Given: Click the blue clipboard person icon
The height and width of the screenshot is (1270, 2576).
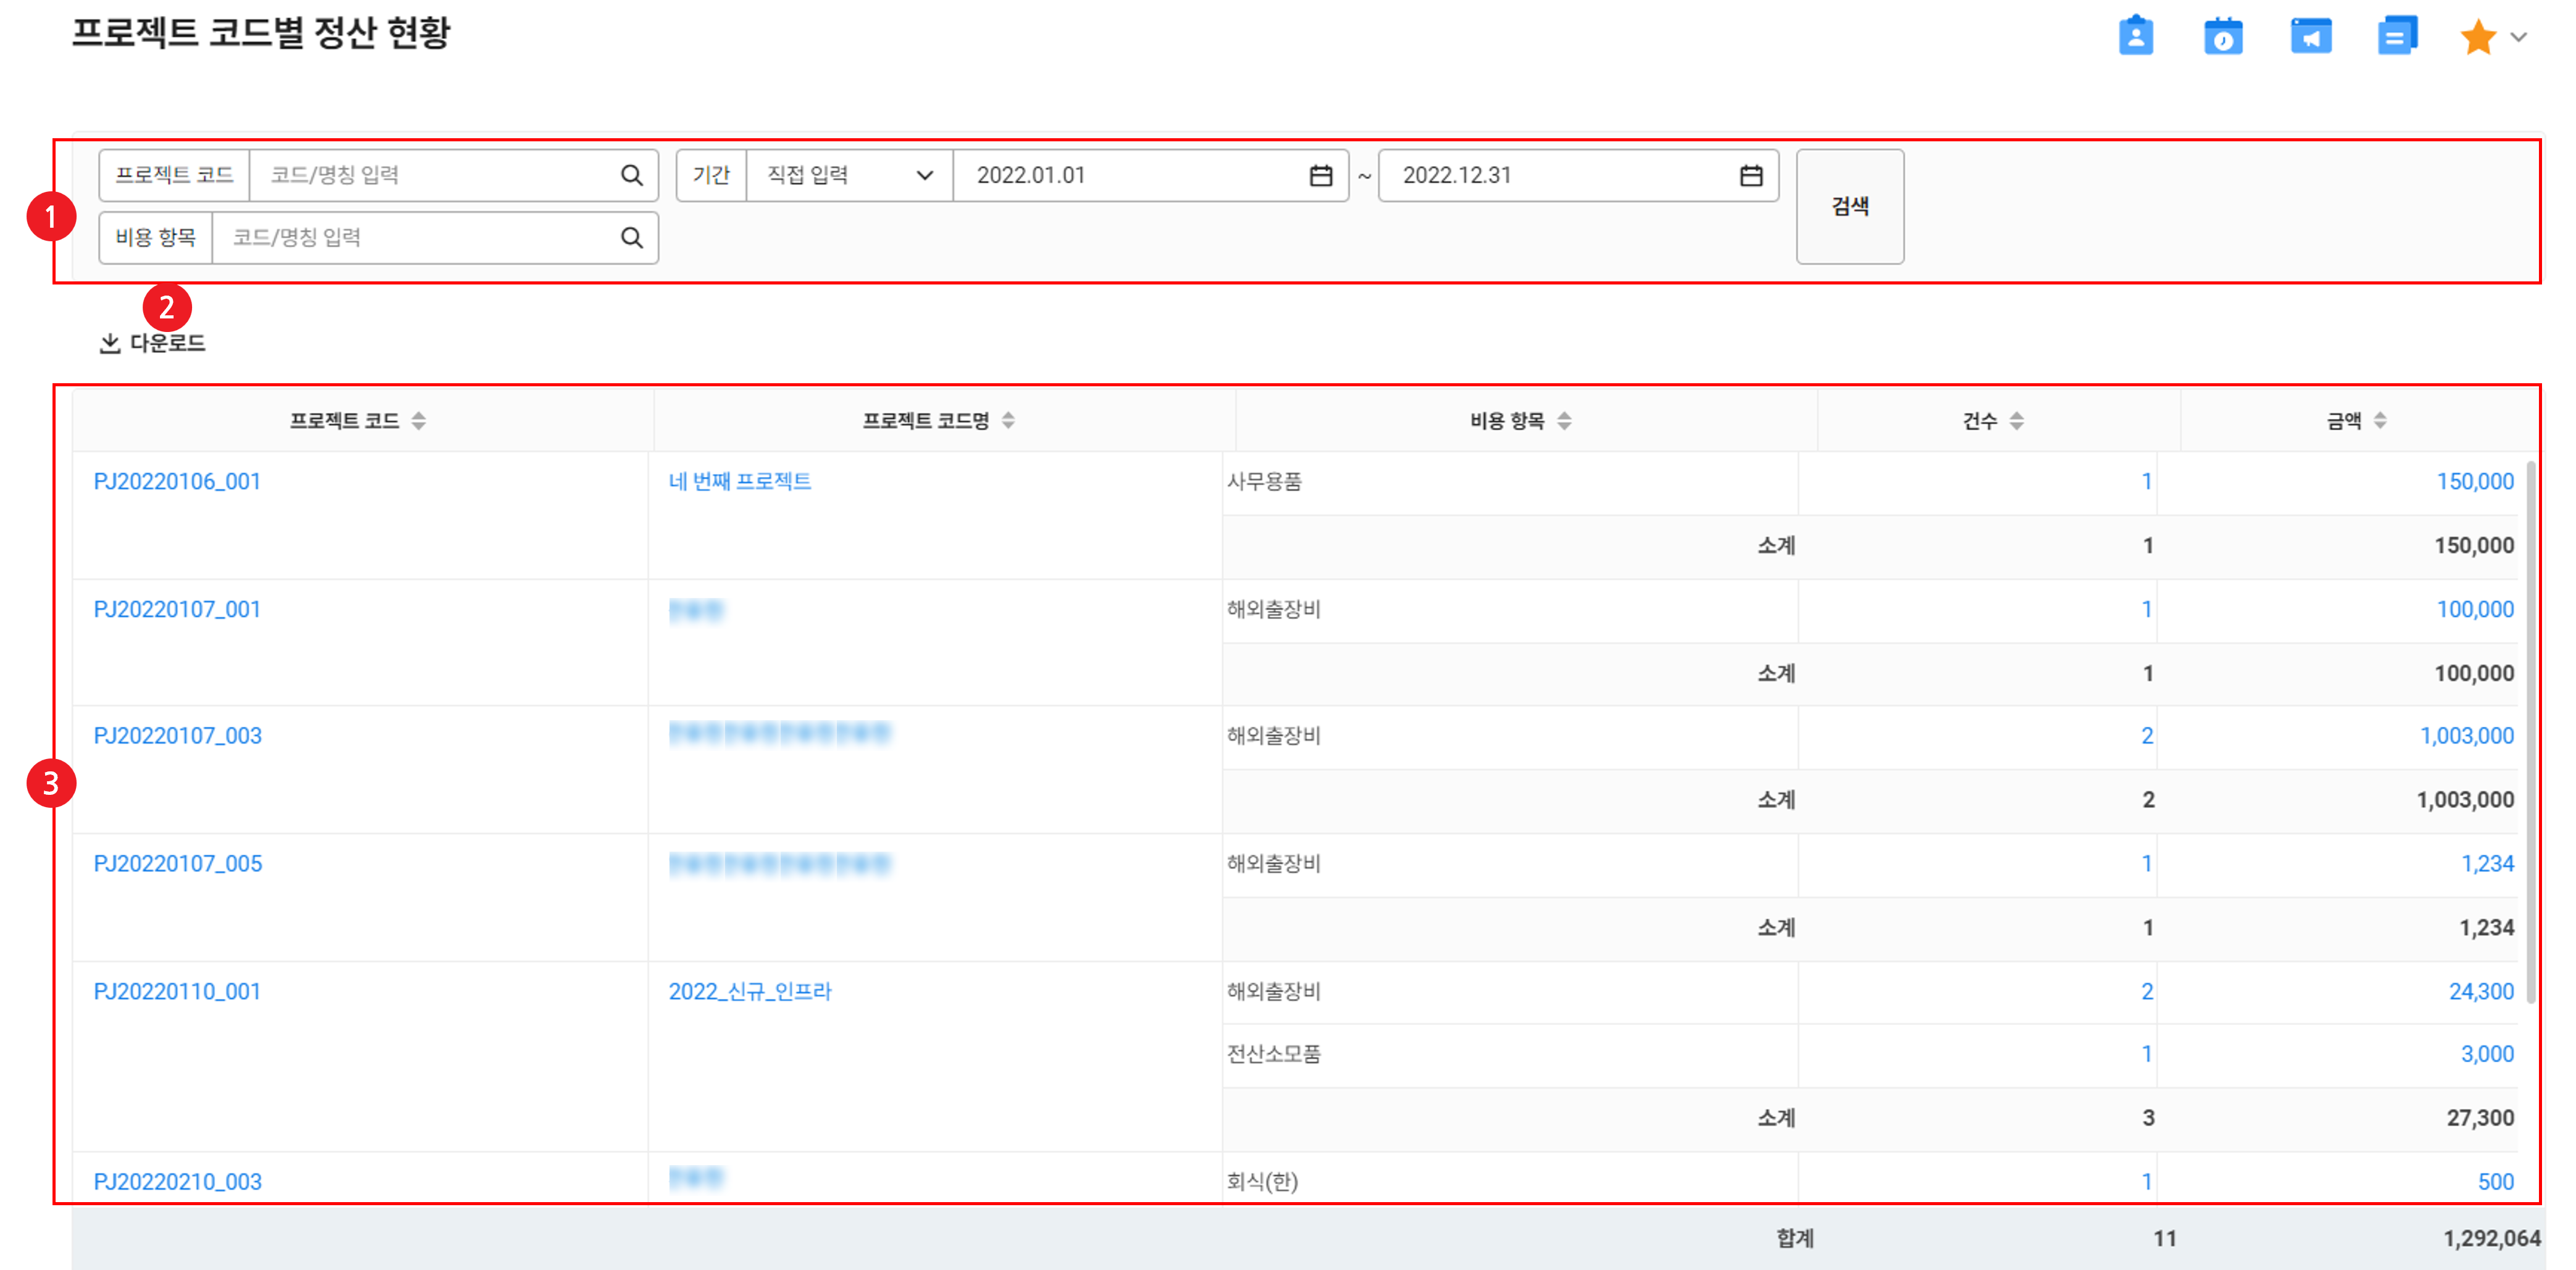Looking at the screenshot, I should pyautogui.click(x=2135, y=37).
